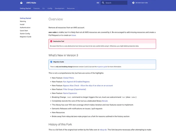Click the red Destructive Tool warning icon
The height and width of the screenshot is (131, 176).
point(51,41)
